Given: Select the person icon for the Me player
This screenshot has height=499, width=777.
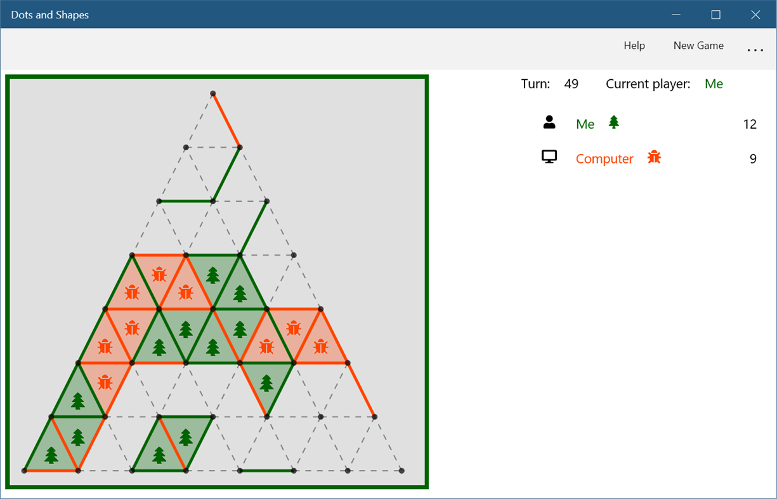Looking at the screenshot, I should tap(549, 122).
